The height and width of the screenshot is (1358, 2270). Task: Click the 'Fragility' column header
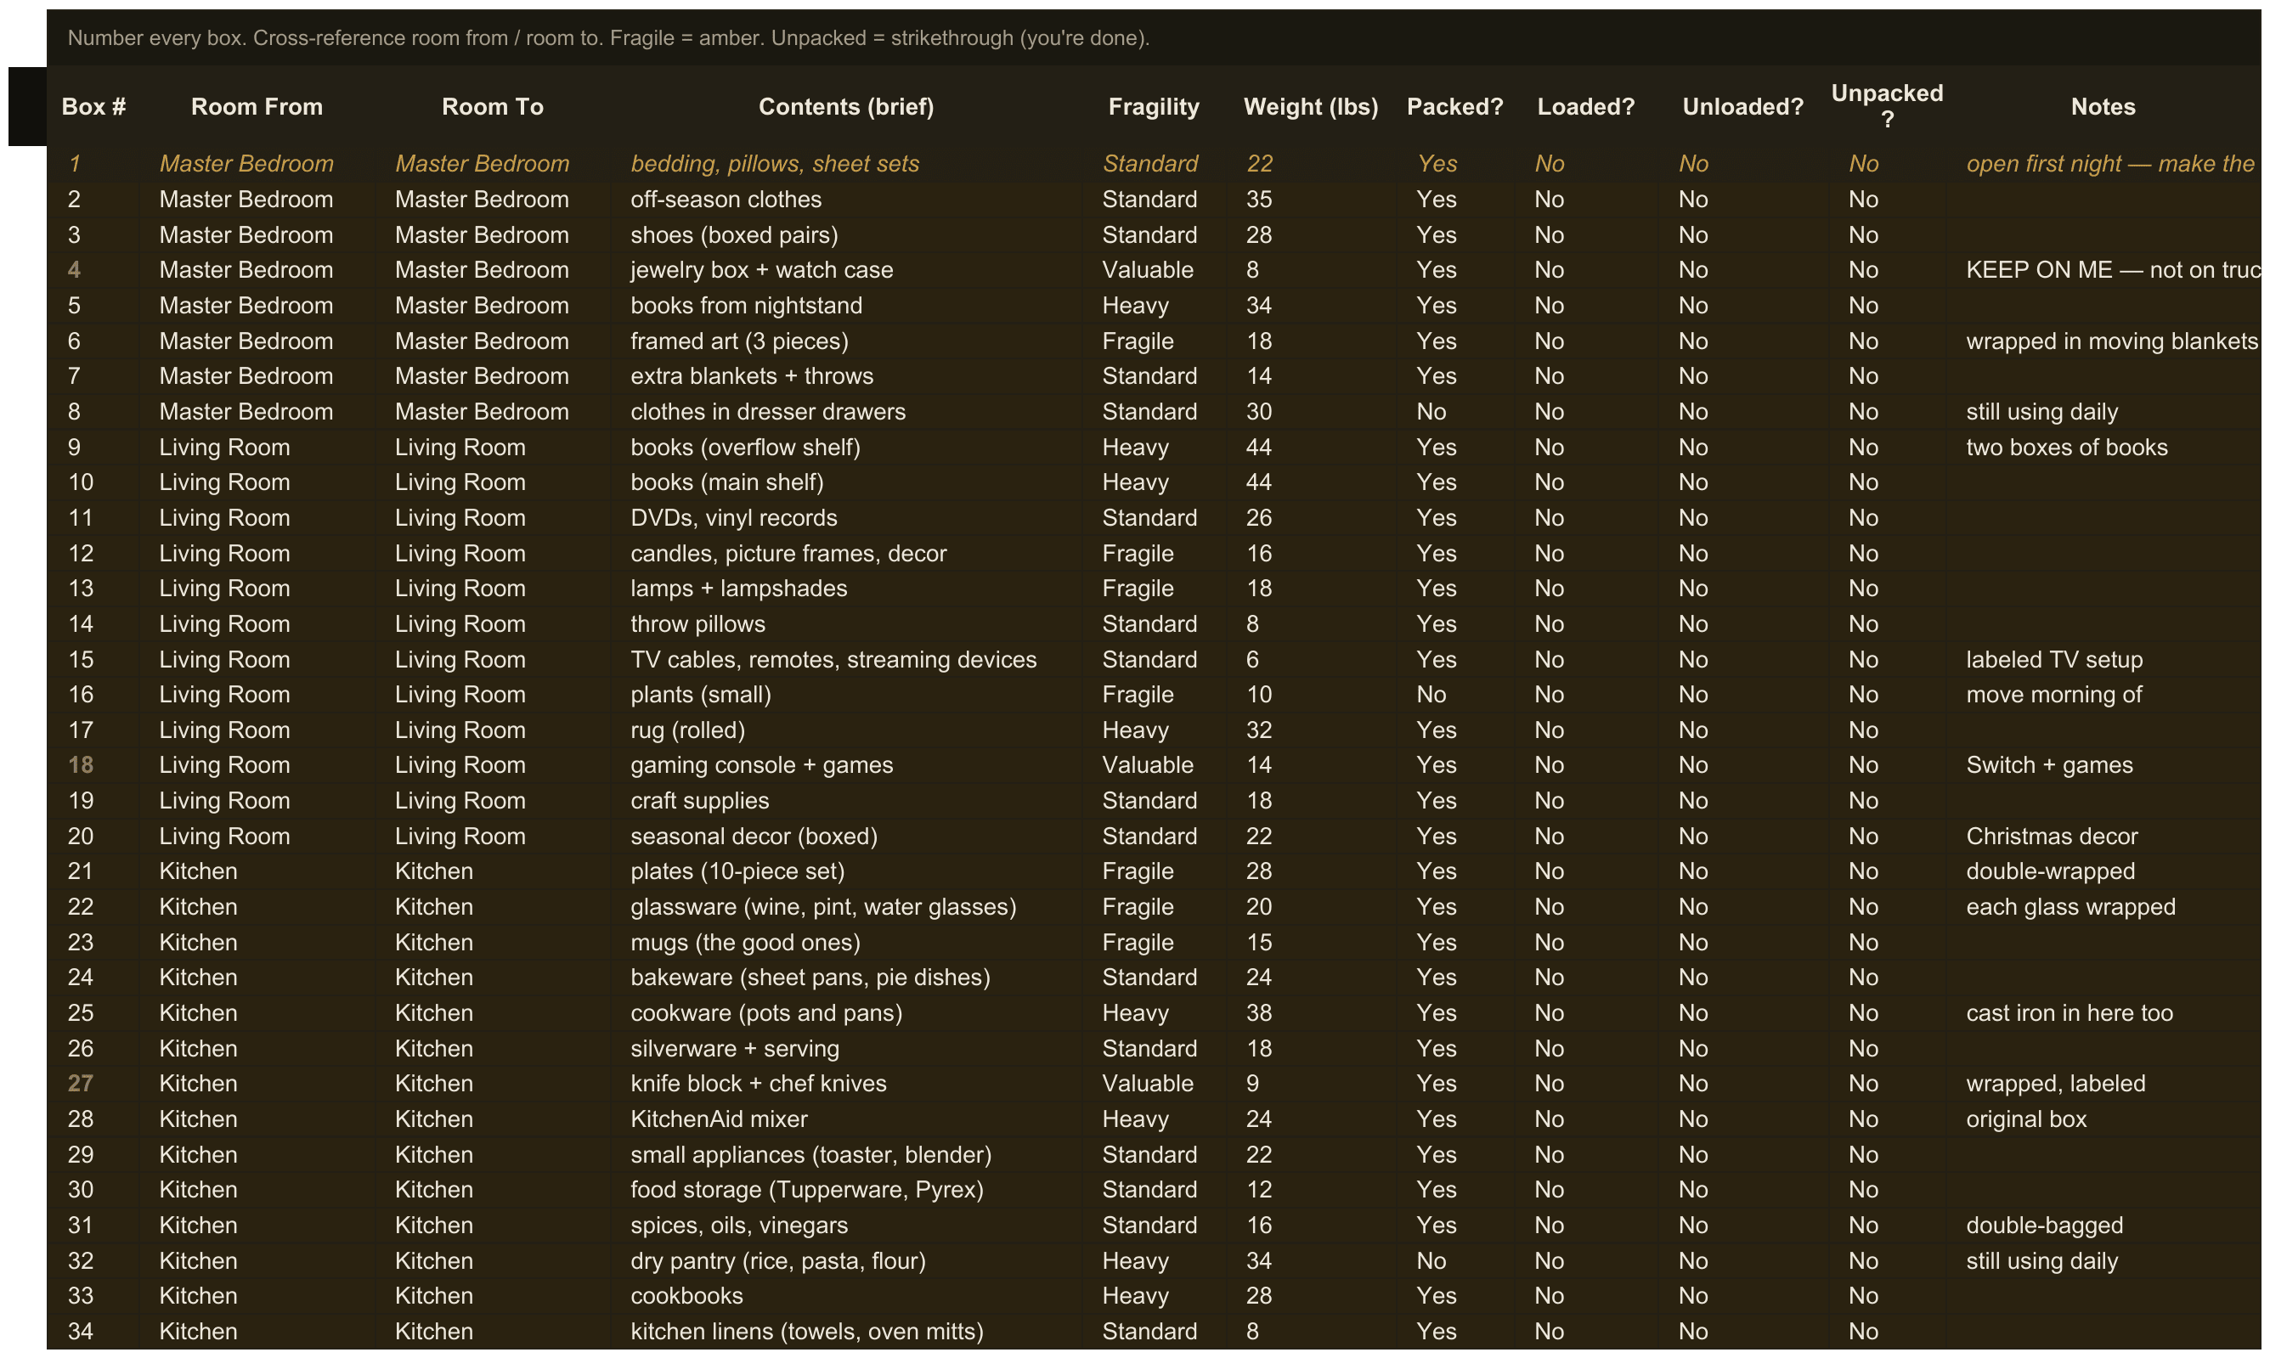(1154, 106)
